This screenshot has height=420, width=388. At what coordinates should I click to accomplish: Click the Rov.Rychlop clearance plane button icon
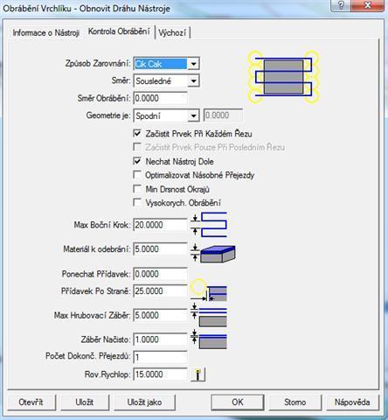[198, 374]
